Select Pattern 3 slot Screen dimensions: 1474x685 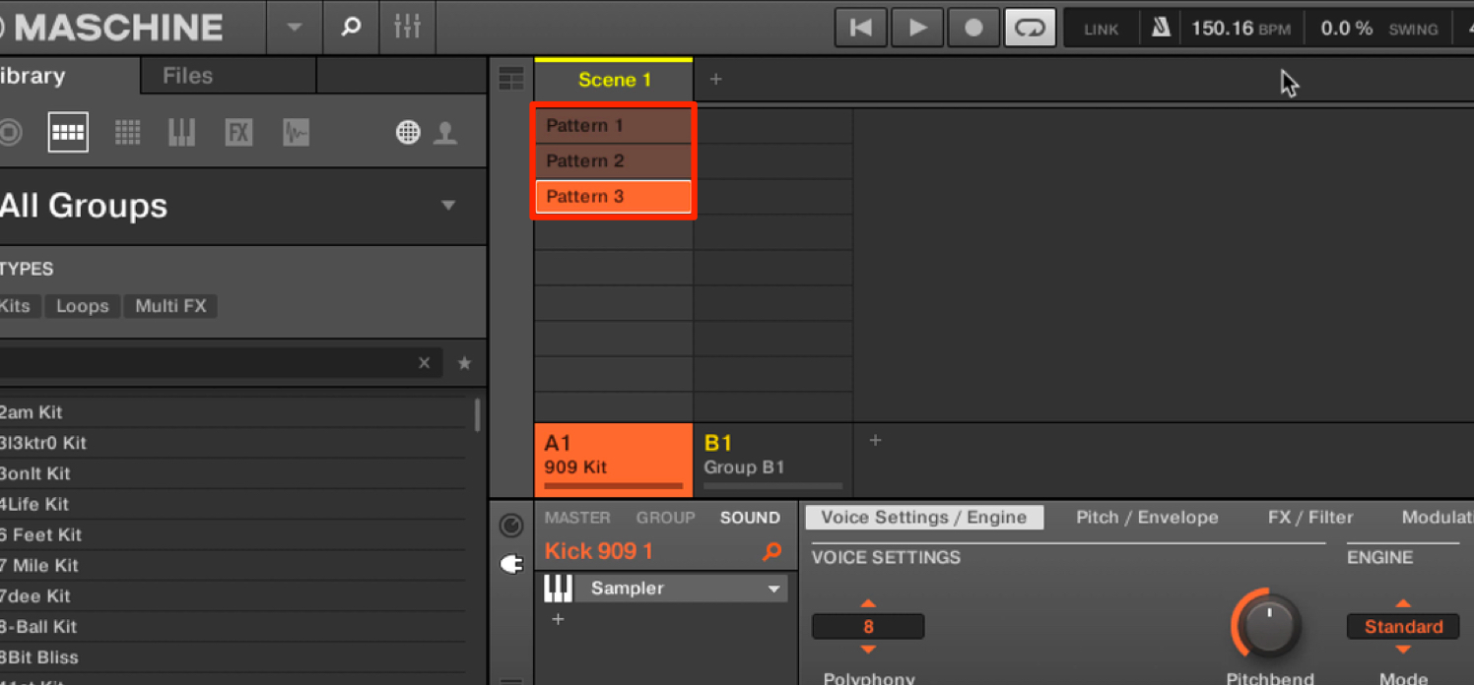tap(614, 196)
